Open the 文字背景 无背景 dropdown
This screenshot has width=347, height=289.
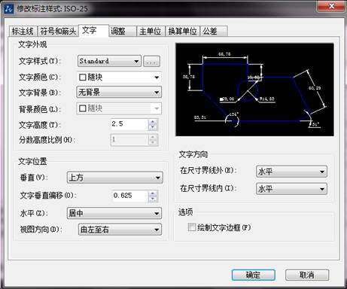pyautogui.click(x=119, y=93)
